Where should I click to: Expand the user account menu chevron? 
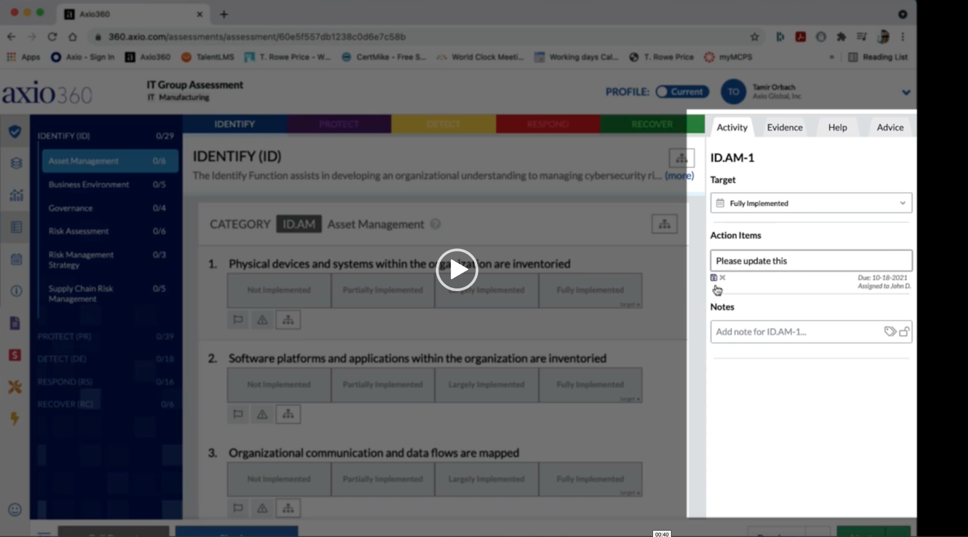[906, 92]
